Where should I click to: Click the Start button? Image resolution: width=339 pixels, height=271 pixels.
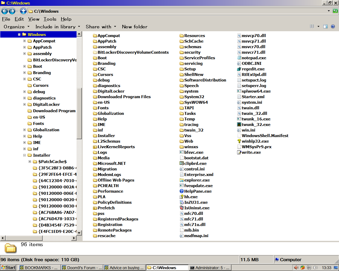tap(8, 268)
